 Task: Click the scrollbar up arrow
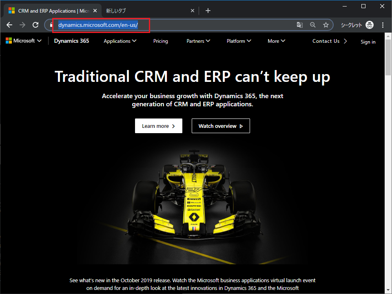pos(388,36)
